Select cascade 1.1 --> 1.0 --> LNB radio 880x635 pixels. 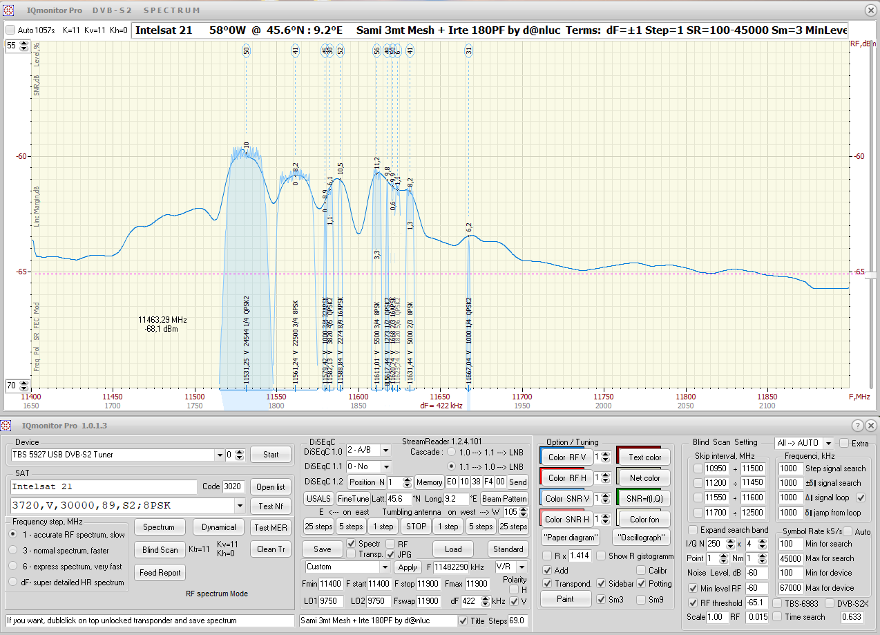(451, 466)
